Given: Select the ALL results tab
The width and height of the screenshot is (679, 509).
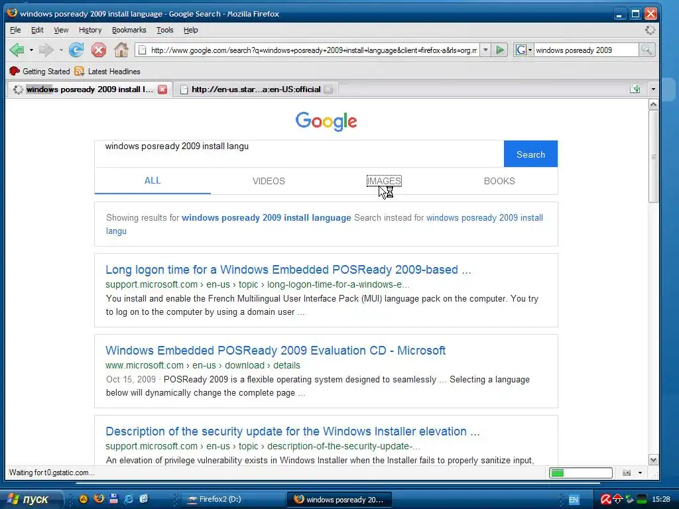Looking at the screenshot, I should tap(153, 180).
